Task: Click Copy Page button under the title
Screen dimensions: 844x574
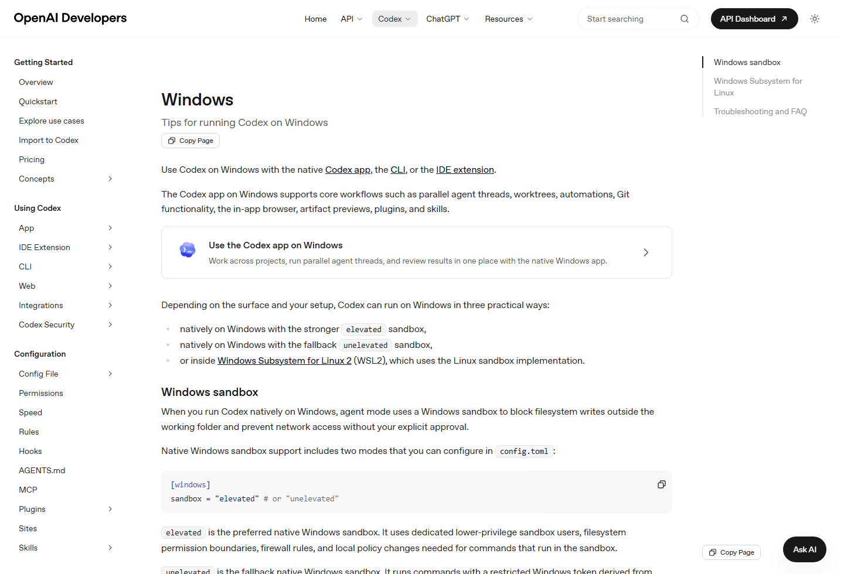Action: pos(190,141)
